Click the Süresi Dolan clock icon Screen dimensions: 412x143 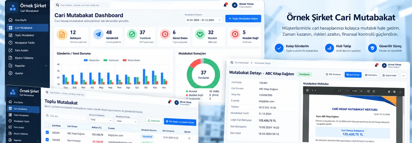coord(165,34)
